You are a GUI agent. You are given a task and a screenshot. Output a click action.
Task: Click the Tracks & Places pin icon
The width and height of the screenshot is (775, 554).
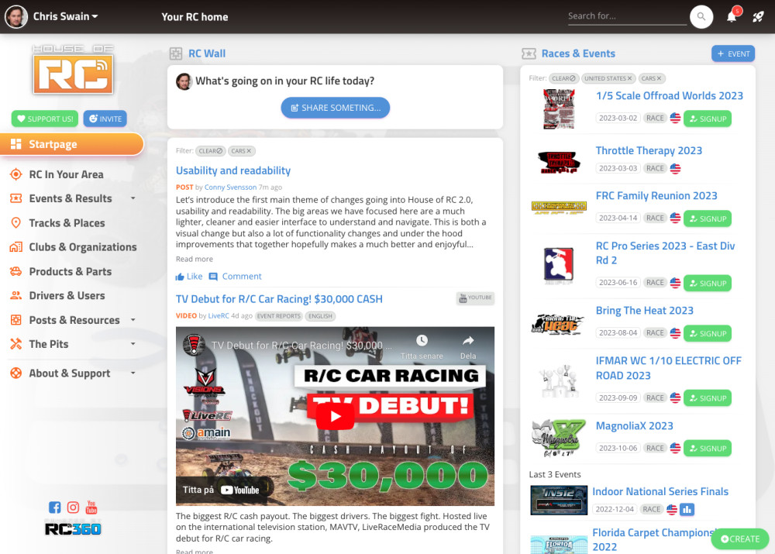15,223
